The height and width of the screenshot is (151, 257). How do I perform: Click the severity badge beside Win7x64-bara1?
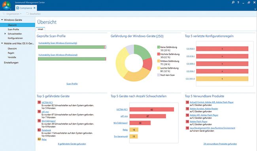tap(39, 121)
